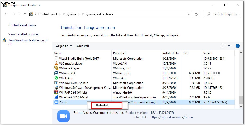This screenshot has width=245, height=125.
Task: Click into the Search Programs field
Action: (222, 14)
